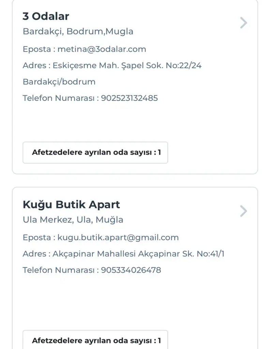
Task: Click the Bardakçi, Bodrum,Mugla location text
Action: pos(78,32)
